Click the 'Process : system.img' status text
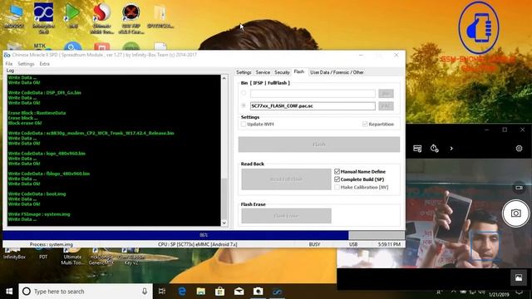This screenshot has height=299, width=532. [x=52, y=244]
